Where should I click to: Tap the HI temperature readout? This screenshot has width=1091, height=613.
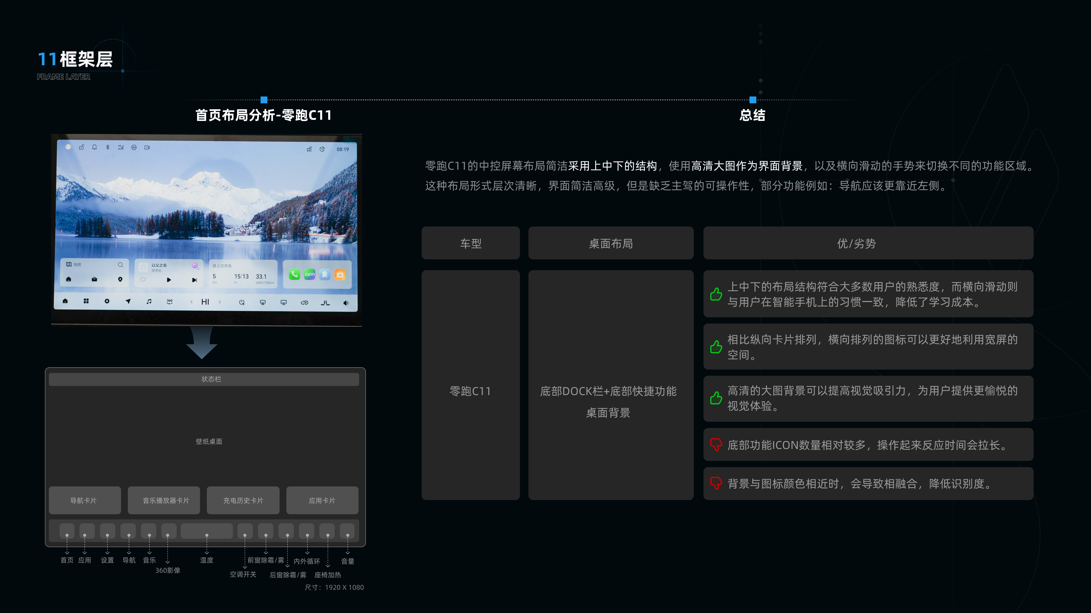[x=205, y=302]
